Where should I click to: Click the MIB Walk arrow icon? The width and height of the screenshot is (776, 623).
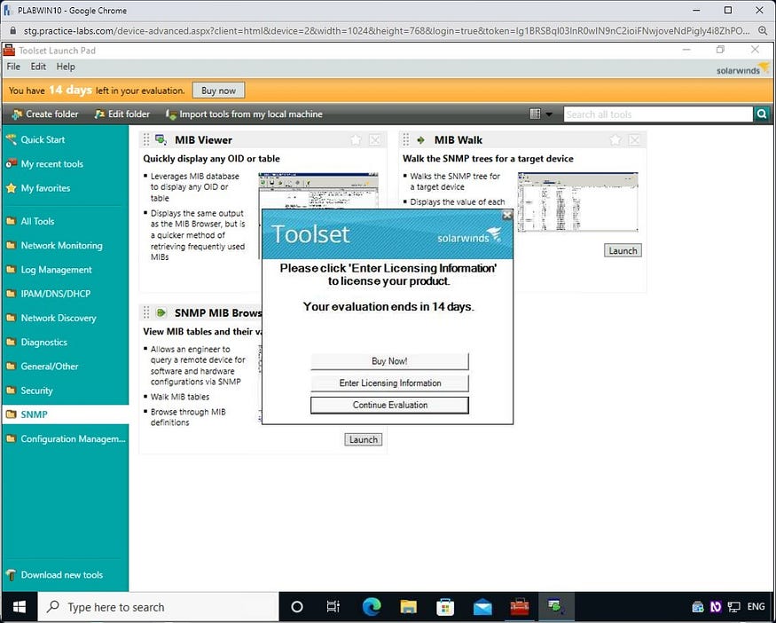(x=420, y=140)
